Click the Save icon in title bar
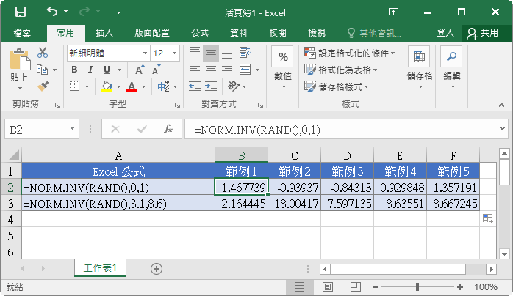Image resolution: width=513 pixels, height=296 pixels. click(x=21, y=12)
